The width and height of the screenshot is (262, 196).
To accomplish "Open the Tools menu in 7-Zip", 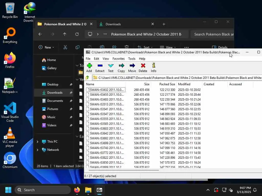I will [x=132, y=59].
